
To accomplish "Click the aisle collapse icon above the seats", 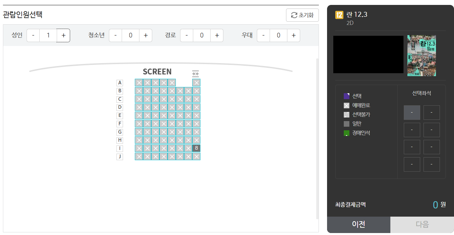I will 196,74.
